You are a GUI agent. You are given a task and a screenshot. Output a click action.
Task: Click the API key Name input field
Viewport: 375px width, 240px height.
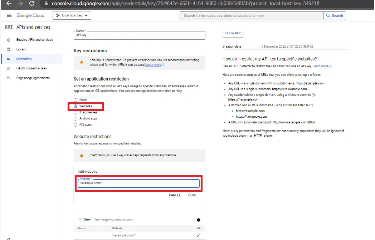pos(139,35)
